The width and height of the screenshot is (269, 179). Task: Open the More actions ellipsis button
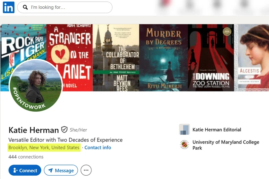click(x=86, y=170)
